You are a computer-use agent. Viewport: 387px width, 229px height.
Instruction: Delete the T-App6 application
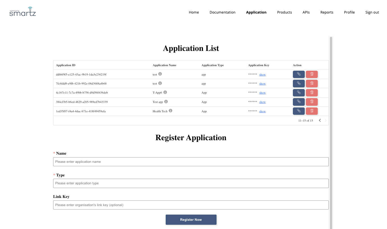coord(312,93)
